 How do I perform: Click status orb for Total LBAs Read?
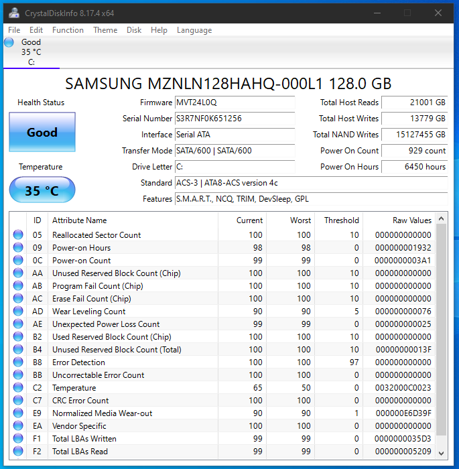point(18,451)
